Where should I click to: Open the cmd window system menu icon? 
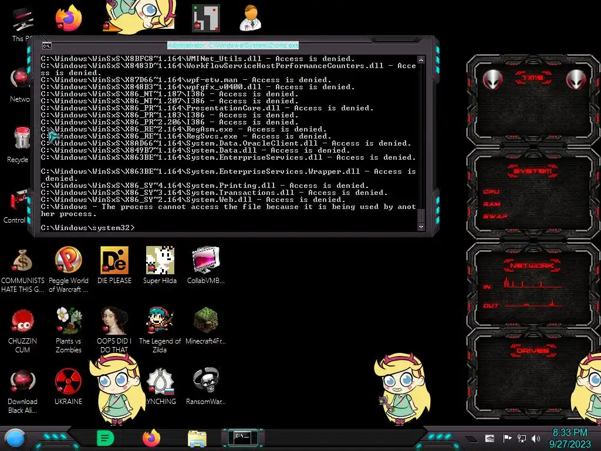[47, 46]
